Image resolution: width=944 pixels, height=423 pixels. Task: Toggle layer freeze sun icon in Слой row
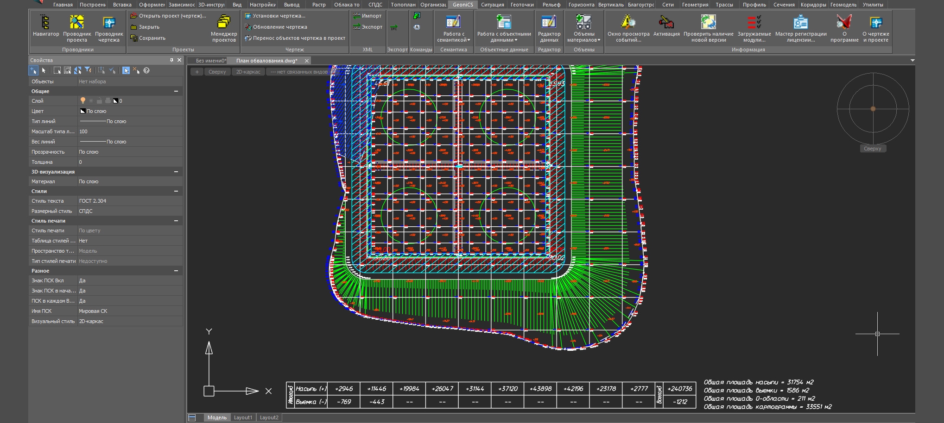(x=91, y=100)
